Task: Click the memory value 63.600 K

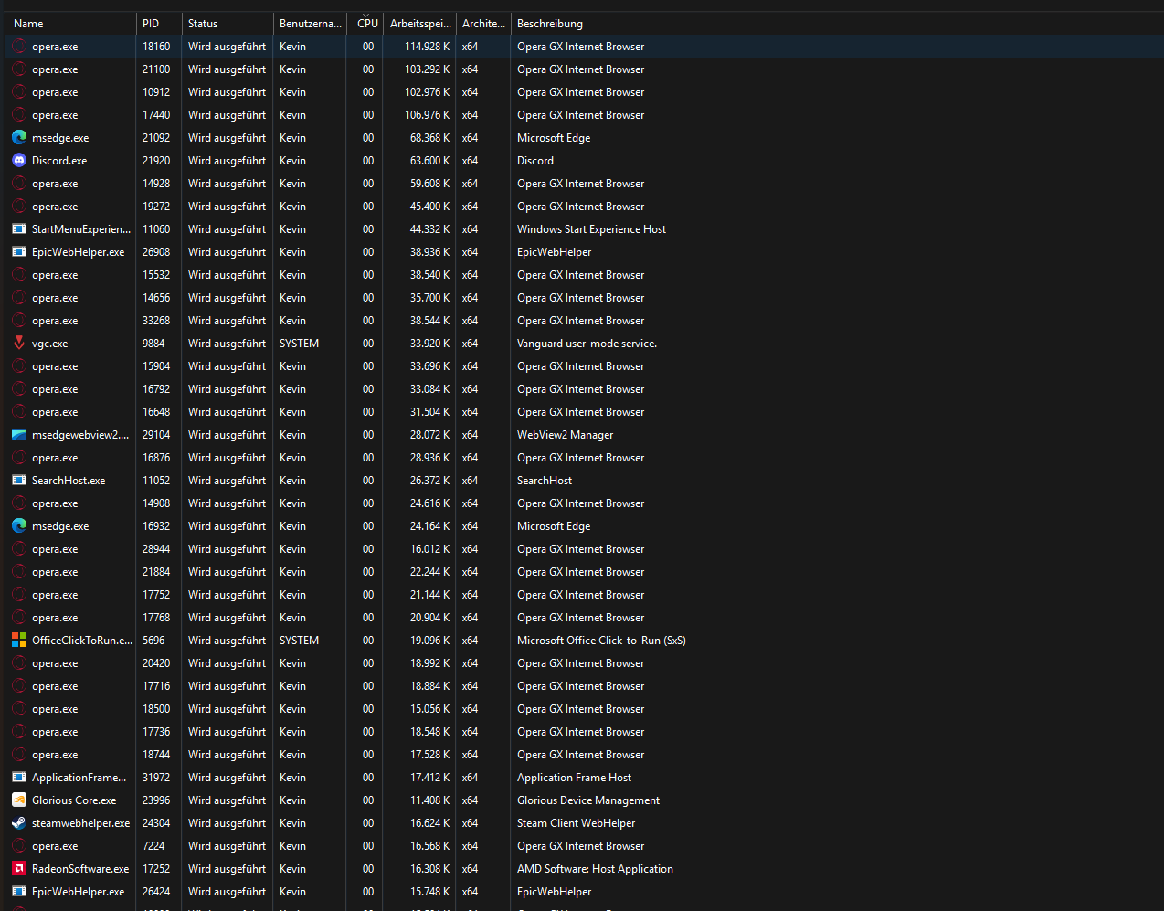Action: pyautogui.click(x=429, y=161)
